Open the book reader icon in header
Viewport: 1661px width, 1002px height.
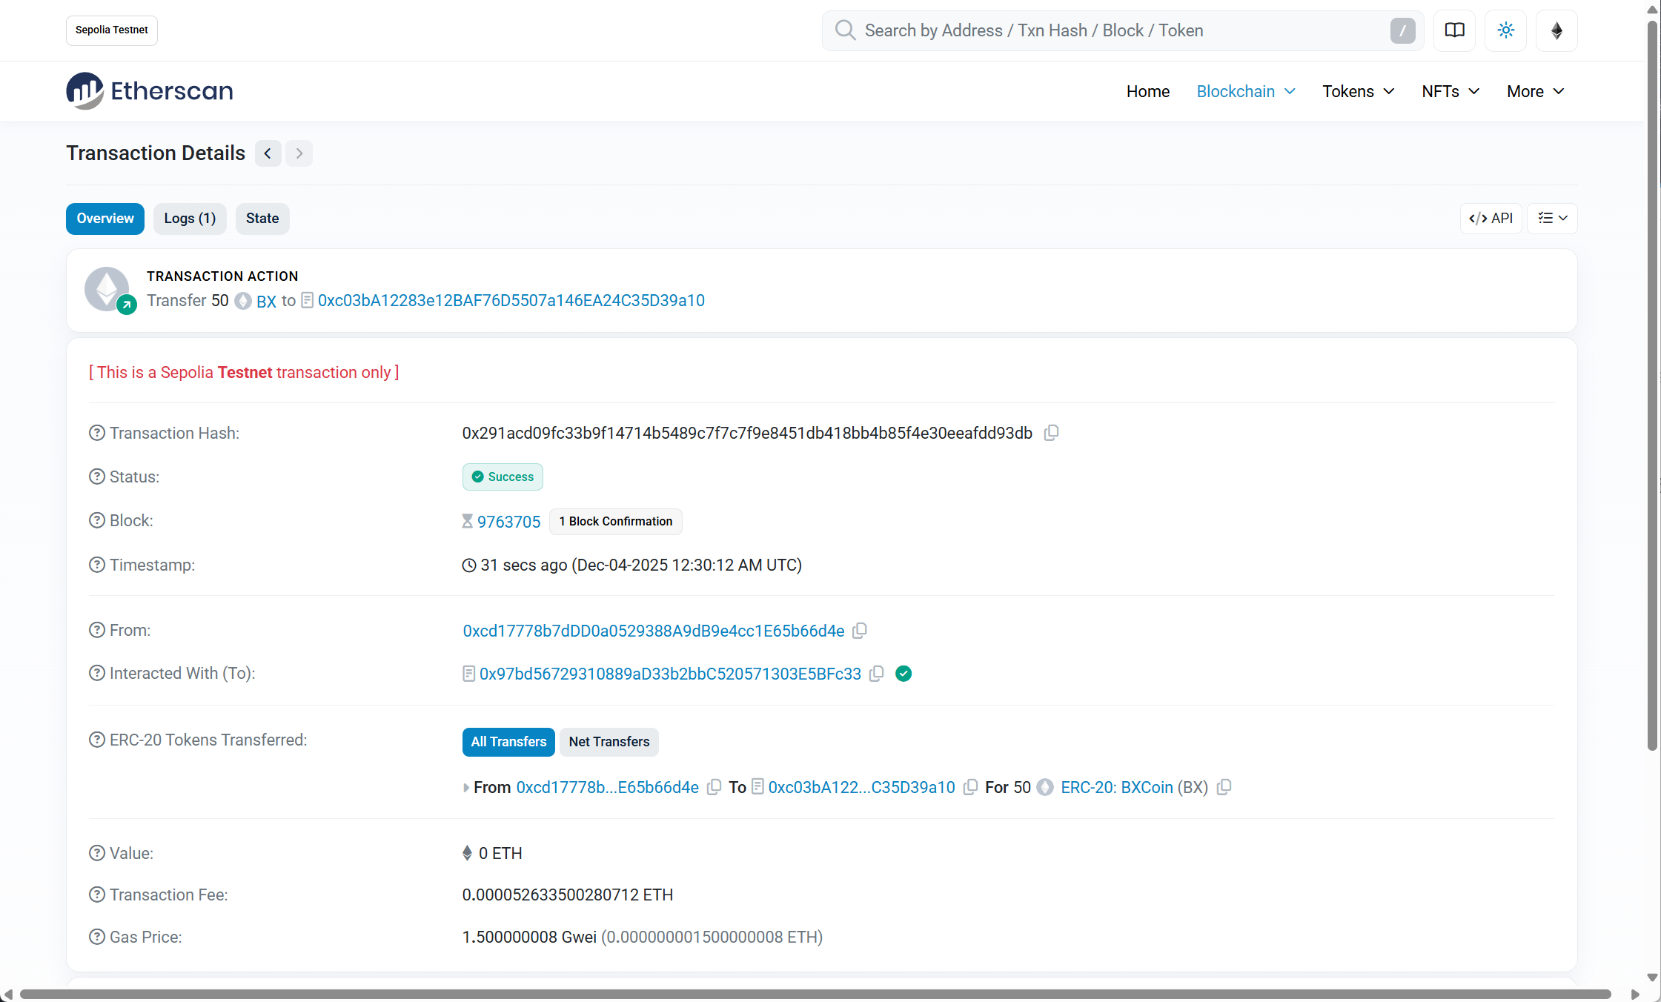1454,30
